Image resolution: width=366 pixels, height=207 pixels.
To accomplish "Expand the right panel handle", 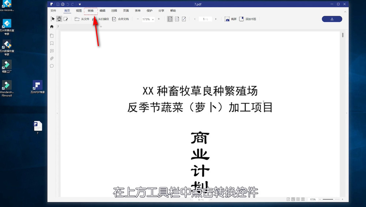I will click(346, 113).
